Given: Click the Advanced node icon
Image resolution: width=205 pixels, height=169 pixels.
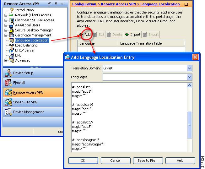Looking at the screenshot, I should 12,60.
